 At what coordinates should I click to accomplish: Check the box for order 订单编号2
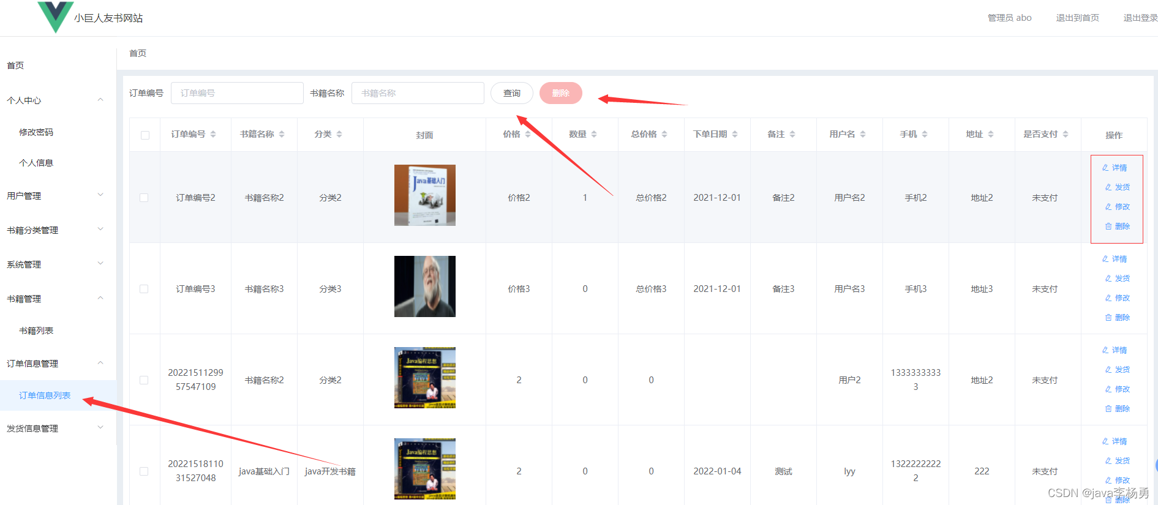pyautogui.click(x=144, y=198)
